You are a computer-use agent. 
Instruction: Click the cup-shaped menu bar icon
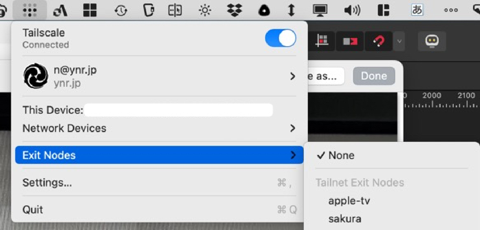coord(149,11)
